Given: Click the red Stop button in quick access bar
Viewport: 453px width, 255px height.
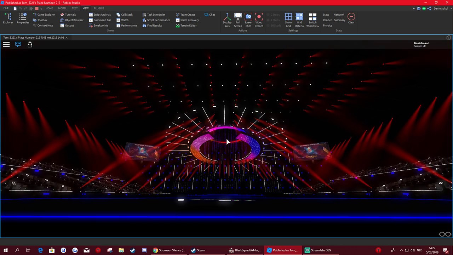Looking at the screenshot, I should 36,8.
